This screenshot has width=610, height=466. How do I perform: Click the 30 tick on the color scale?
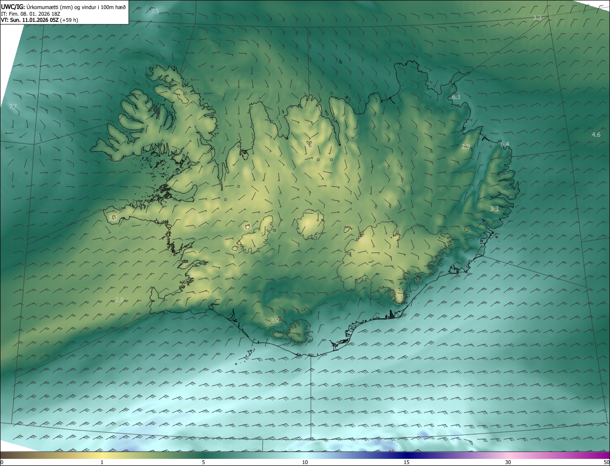tap(508, 462)
